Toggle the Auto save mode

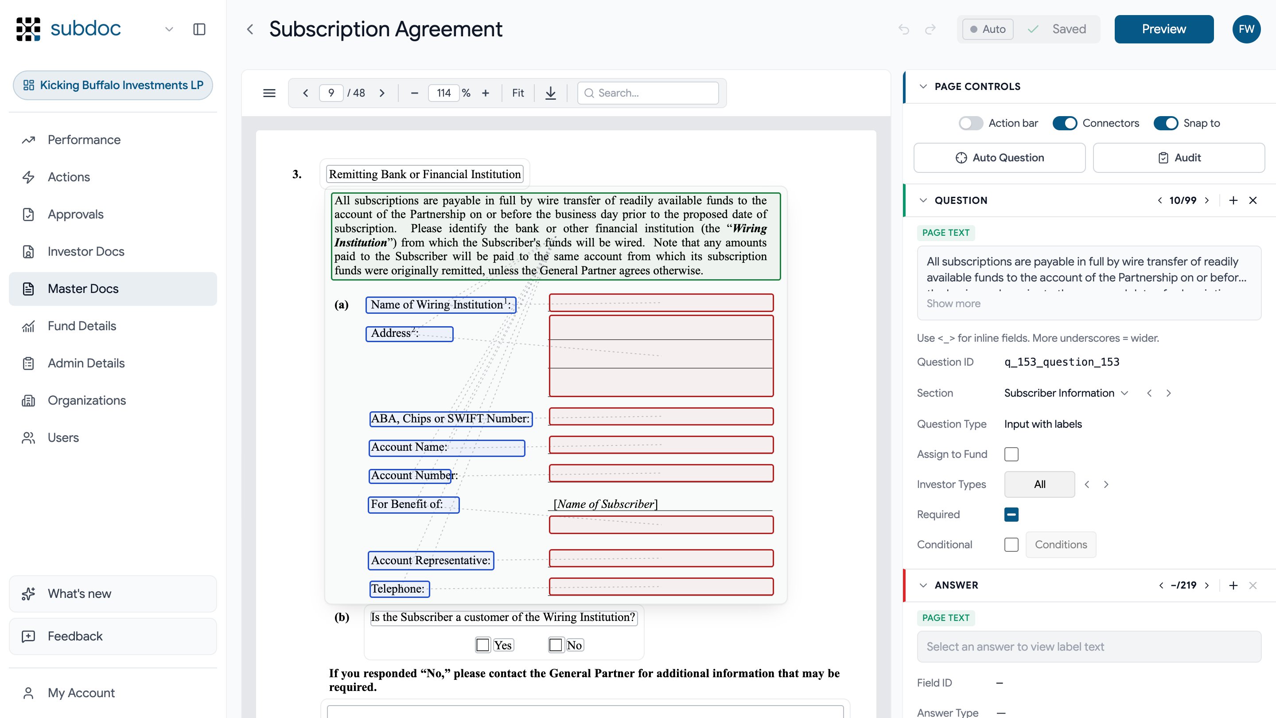point(988,29)
